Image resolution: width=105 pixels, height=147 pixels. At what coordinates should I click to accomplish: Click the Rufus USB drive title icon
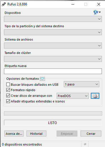point(4,4)
